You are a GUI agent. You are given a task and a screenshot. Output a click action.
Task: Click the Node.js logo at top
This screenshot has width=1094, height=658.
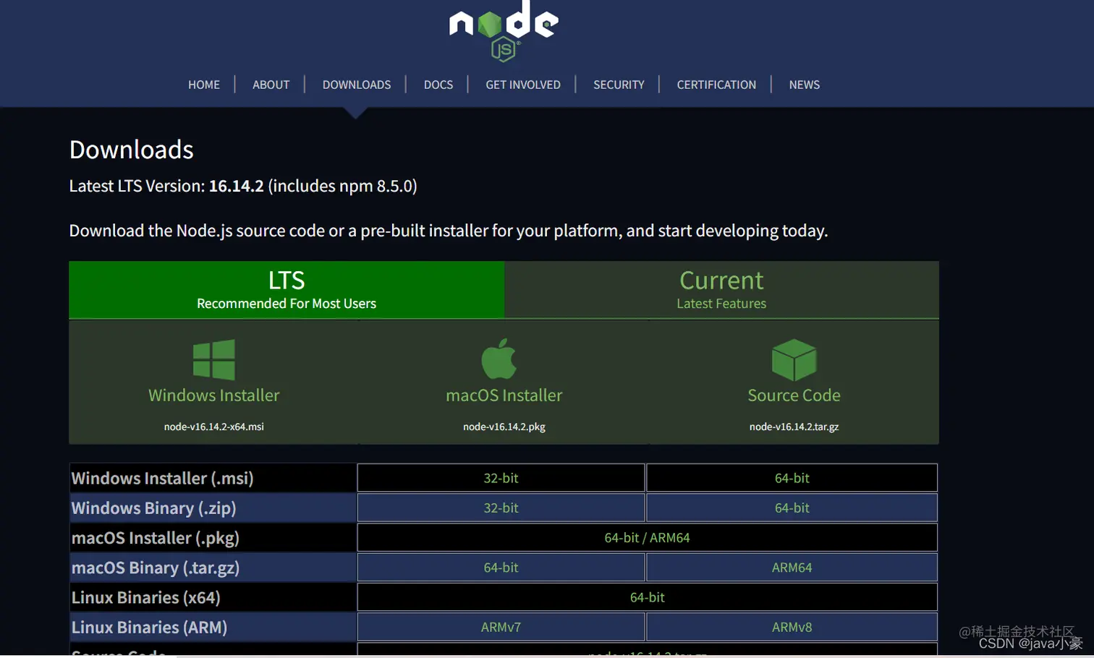pyautogui.click(x=504, y=31)
